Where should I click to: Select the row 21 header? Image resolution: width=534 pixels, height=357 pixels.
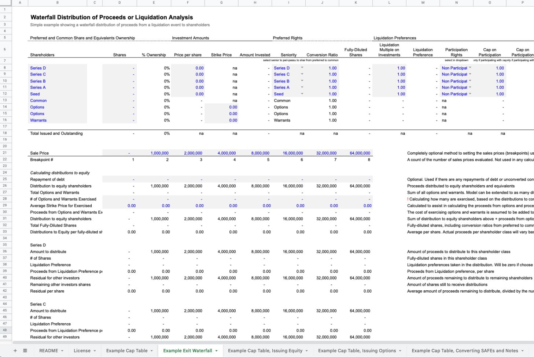click(5, 153)
